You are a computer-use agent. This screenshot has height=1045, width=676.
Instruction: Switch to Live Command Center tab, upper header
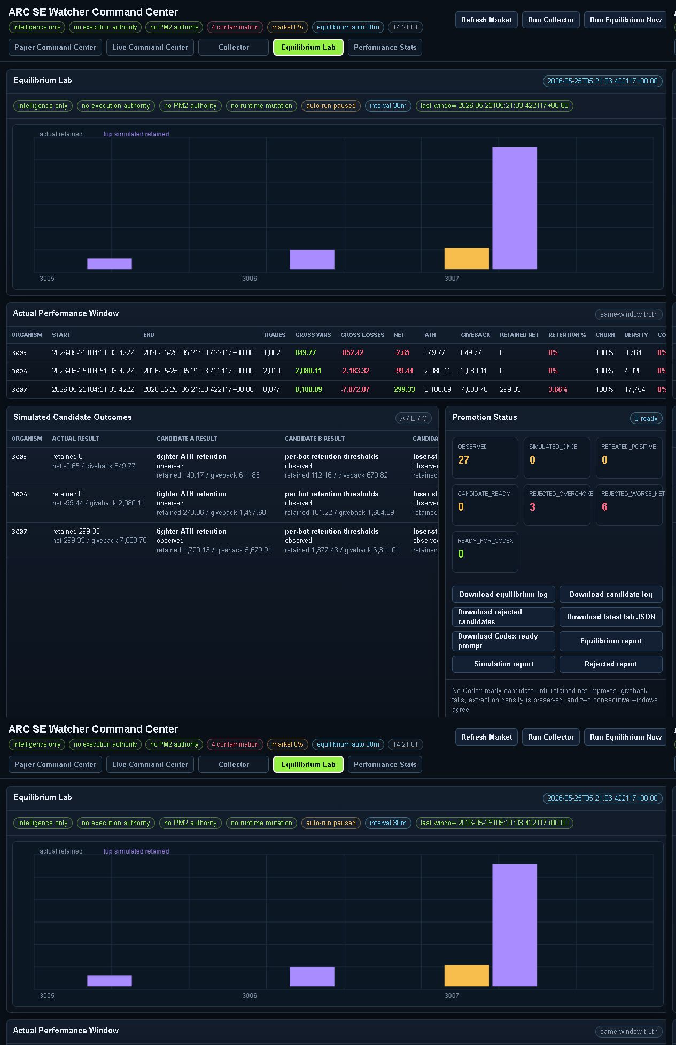click(x=150, y=47)
